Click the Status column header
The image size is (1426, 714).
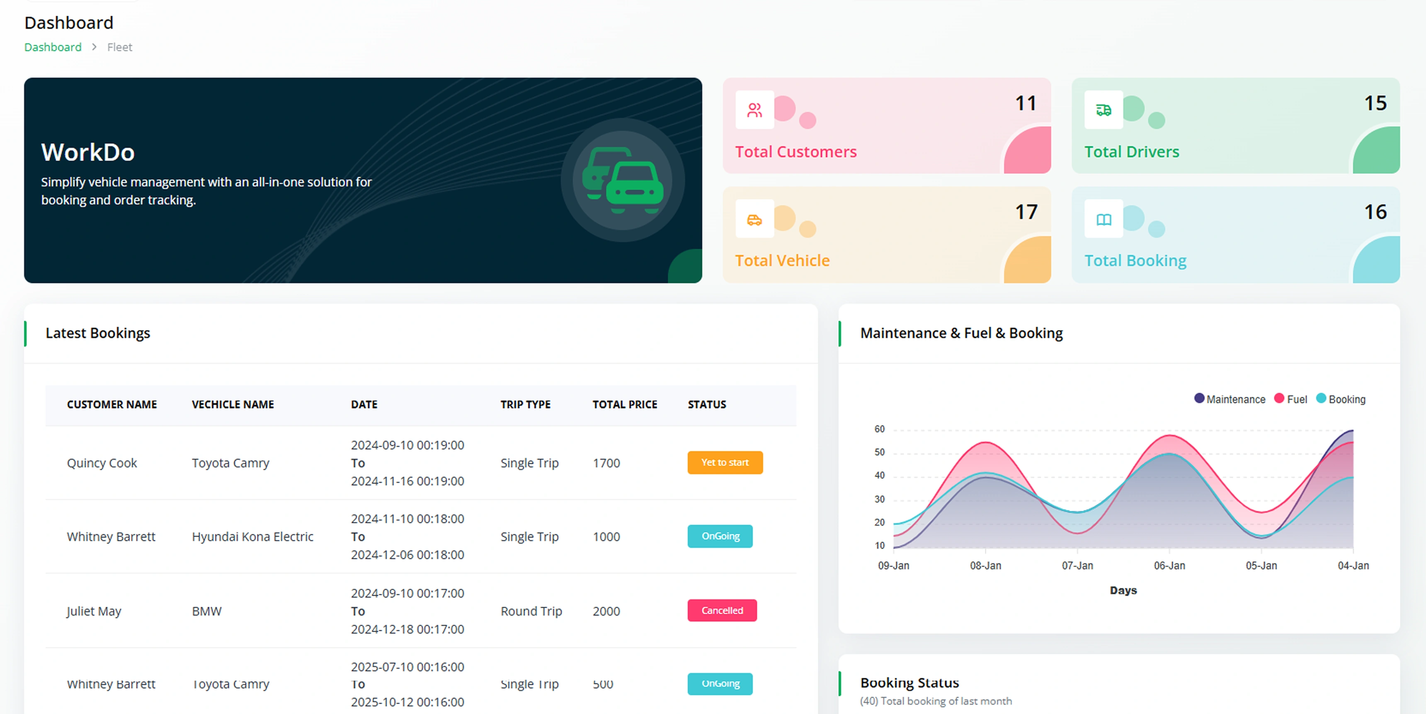(706, 404)
